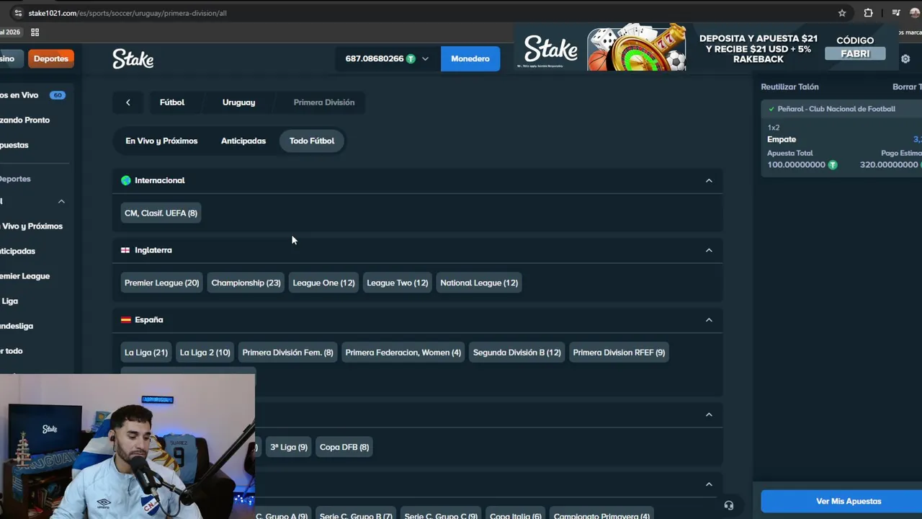Open the bet slip settings gear
922x519 pixels.
tap(905, 59)
